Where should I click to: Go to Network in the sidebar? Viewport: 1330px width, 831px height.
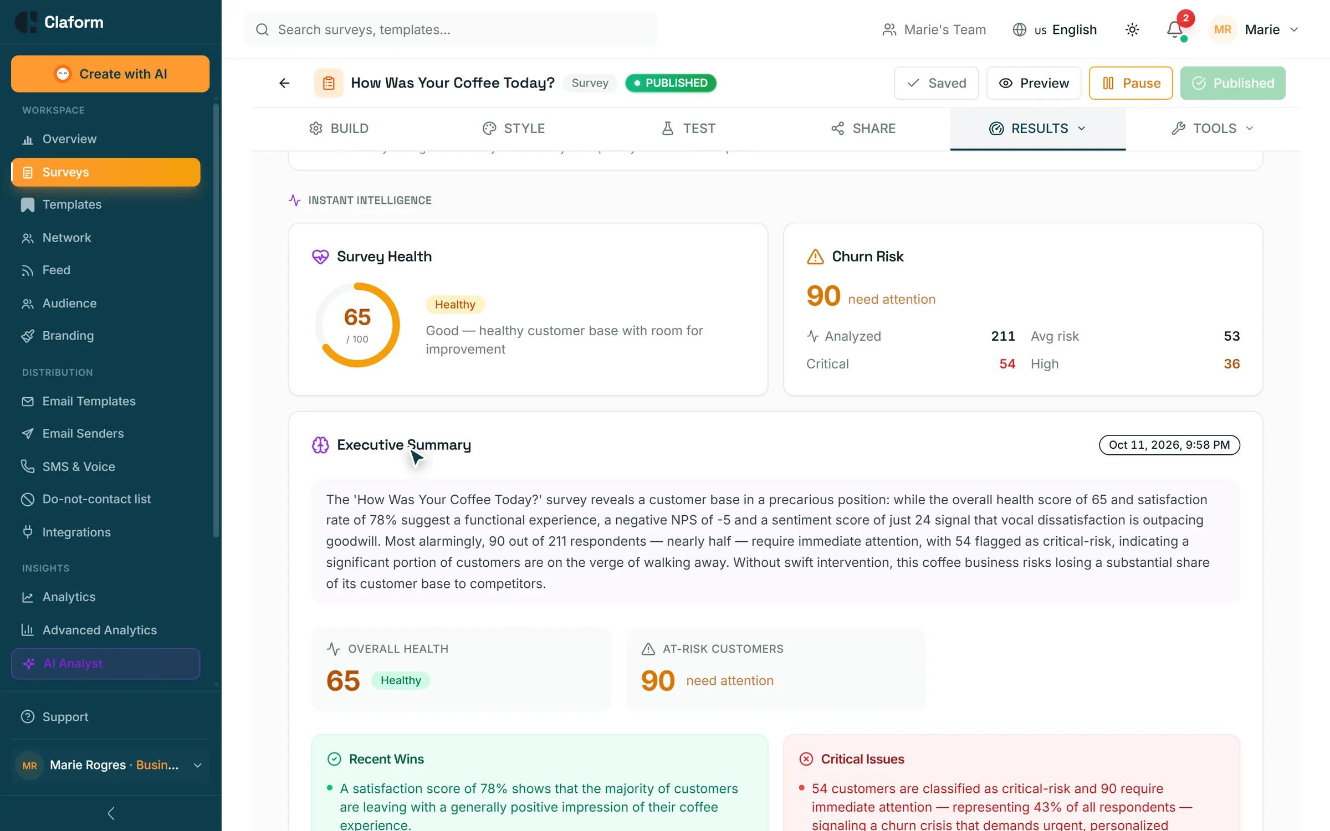click(x=105, y=238)
